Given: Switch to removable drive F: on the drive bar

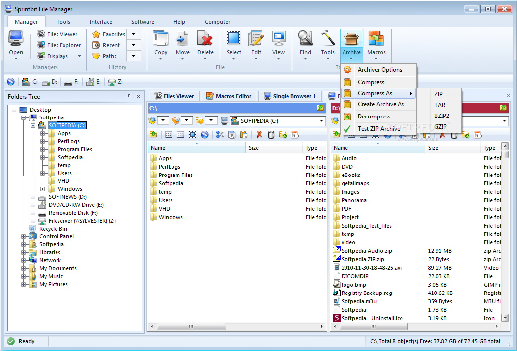Looking at the screenshot, I should pyautogui.click(x=71, y=82).
